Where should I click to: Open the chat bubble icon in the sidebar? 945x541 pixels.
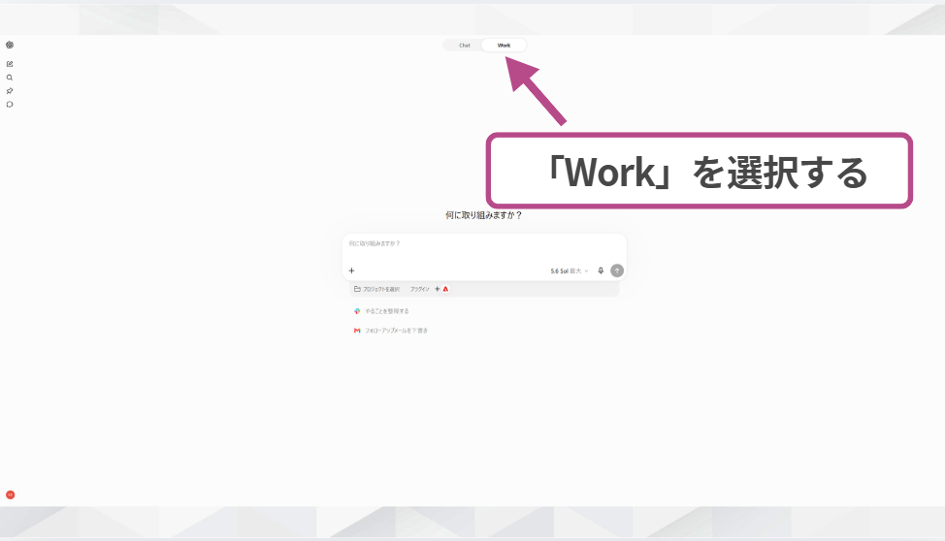10,104
